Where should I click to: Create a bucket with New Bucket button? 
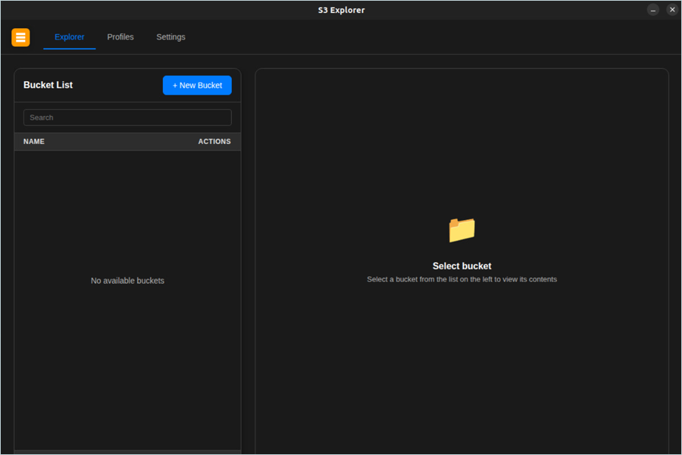click(x=197, y=86)
